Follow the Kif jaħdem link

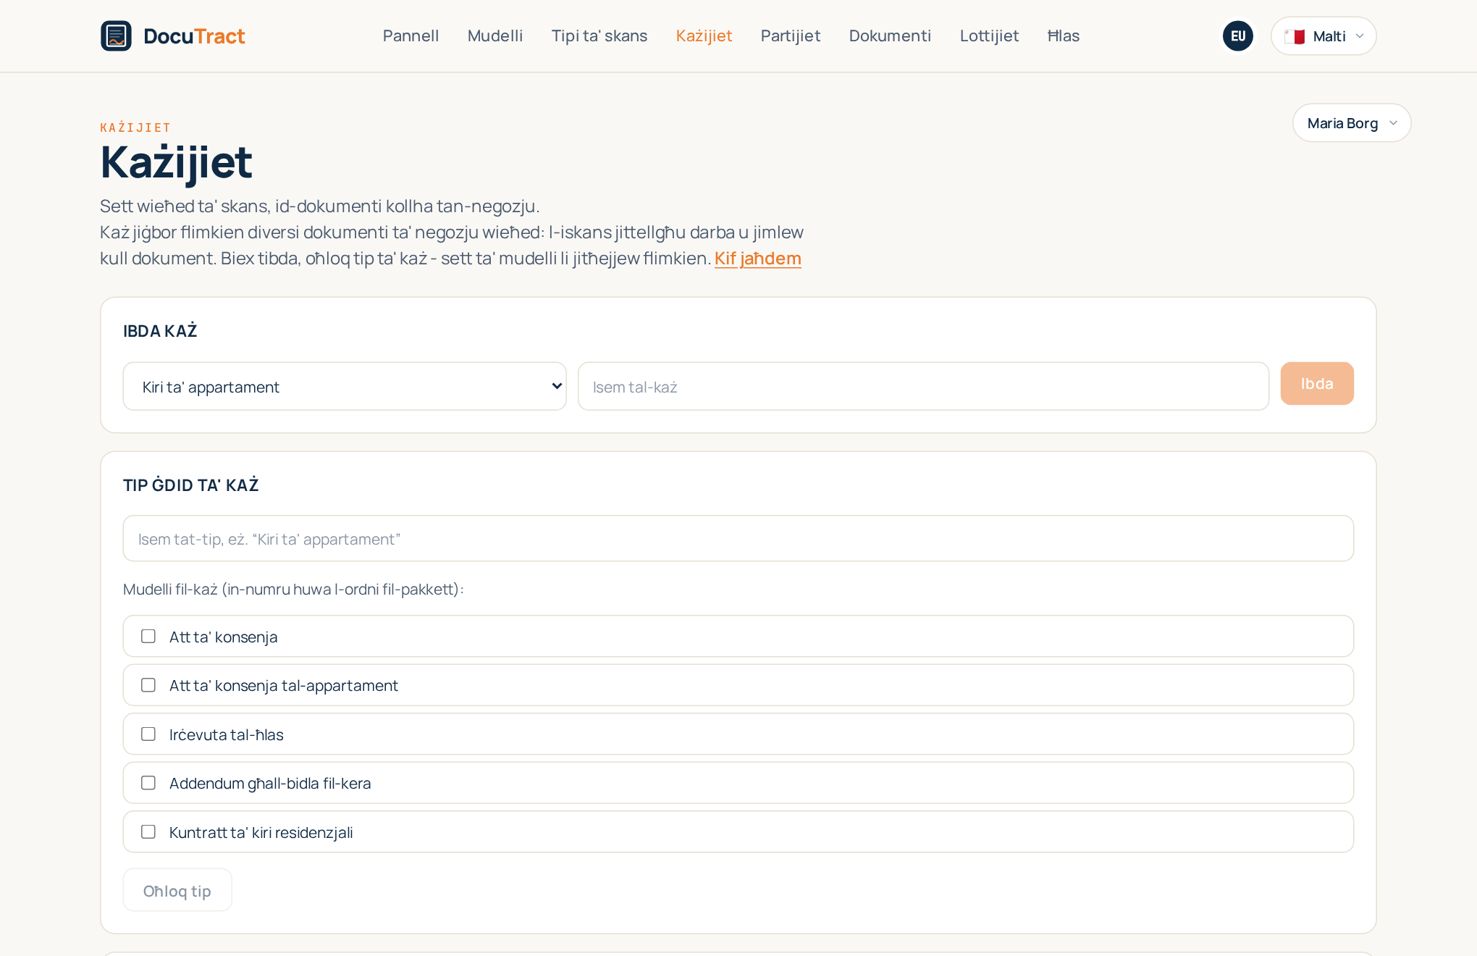coord(757,259)
